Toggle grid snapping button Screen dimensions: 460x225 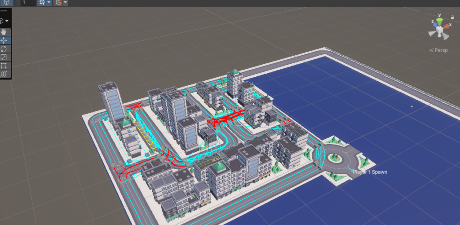pos(41,3)
